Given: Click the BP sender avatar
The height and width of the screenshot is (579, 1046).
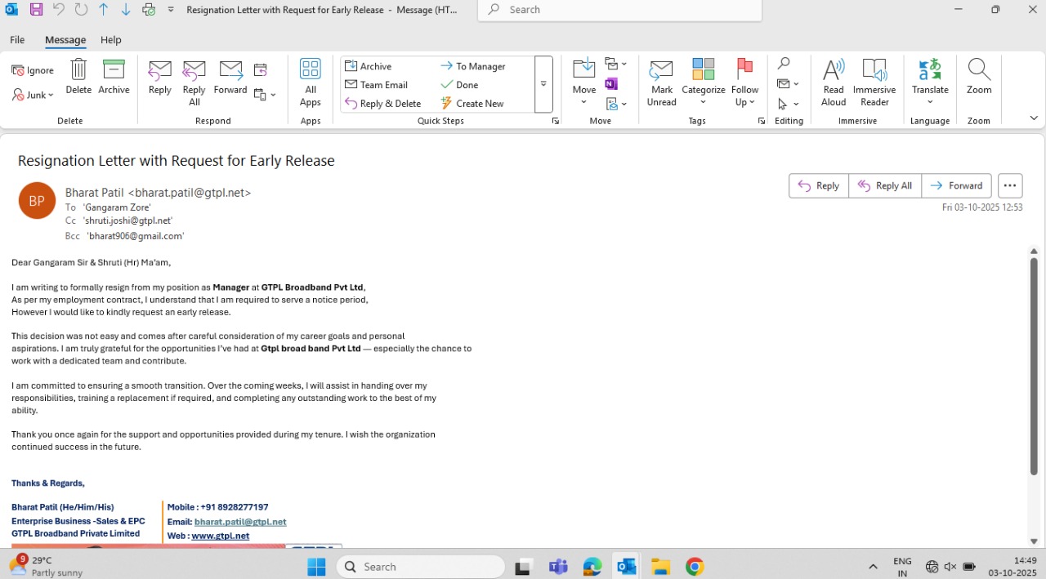Looking at the screenshot, I should [x=37, y=200].
